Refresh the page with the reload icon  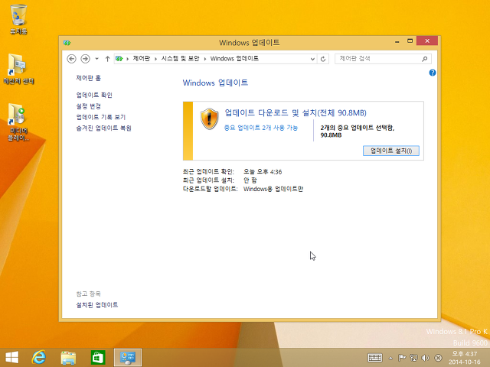323,59
